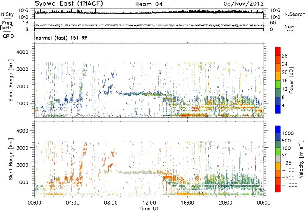This screenshot has width=305, height=211.
Task: Click the '-500' label on the velocity color bar
Action: [x=288, y=178]
